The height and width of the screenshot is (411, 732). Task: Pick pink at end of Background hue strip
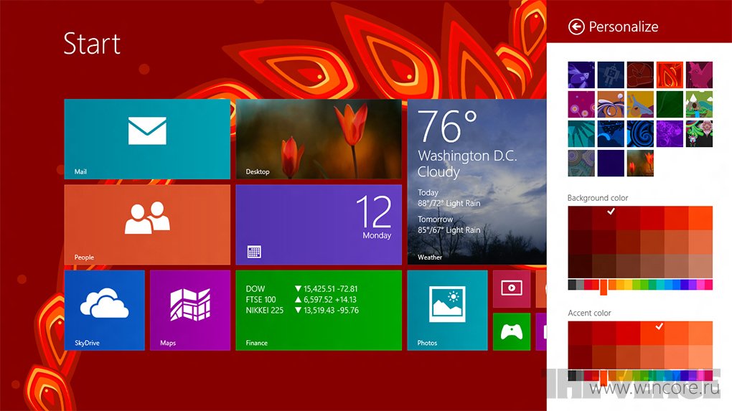tap(708, 285)
